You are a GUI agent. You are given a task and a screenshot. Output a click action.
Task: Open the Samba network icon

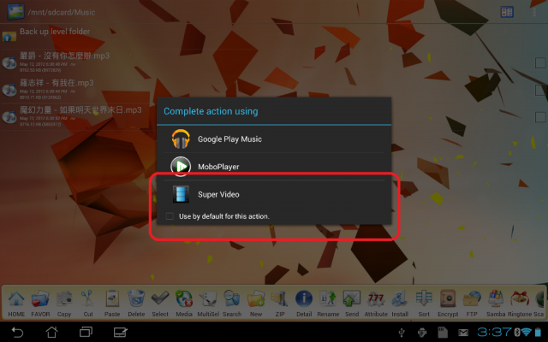tap(496, 303)
